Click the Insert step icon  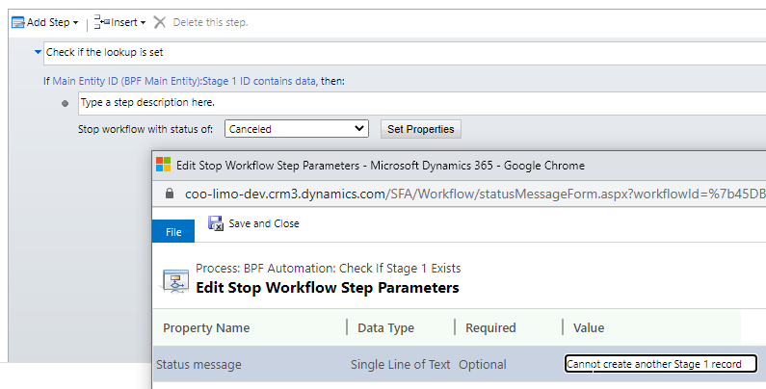click(101, 22)
